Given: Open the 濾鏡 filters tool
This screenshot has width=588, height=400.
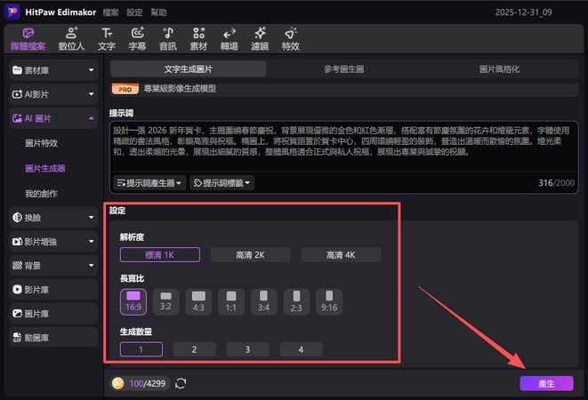Looking at the screenshot, I should tap(260, 39).
